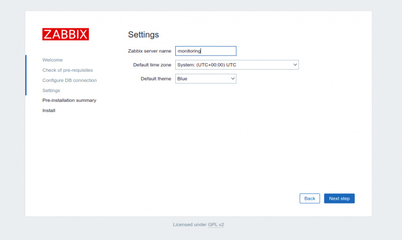Select the Install step in sidebar
Image resolution: width=402 pixels, height=240 pixels.
coord(49,110)
